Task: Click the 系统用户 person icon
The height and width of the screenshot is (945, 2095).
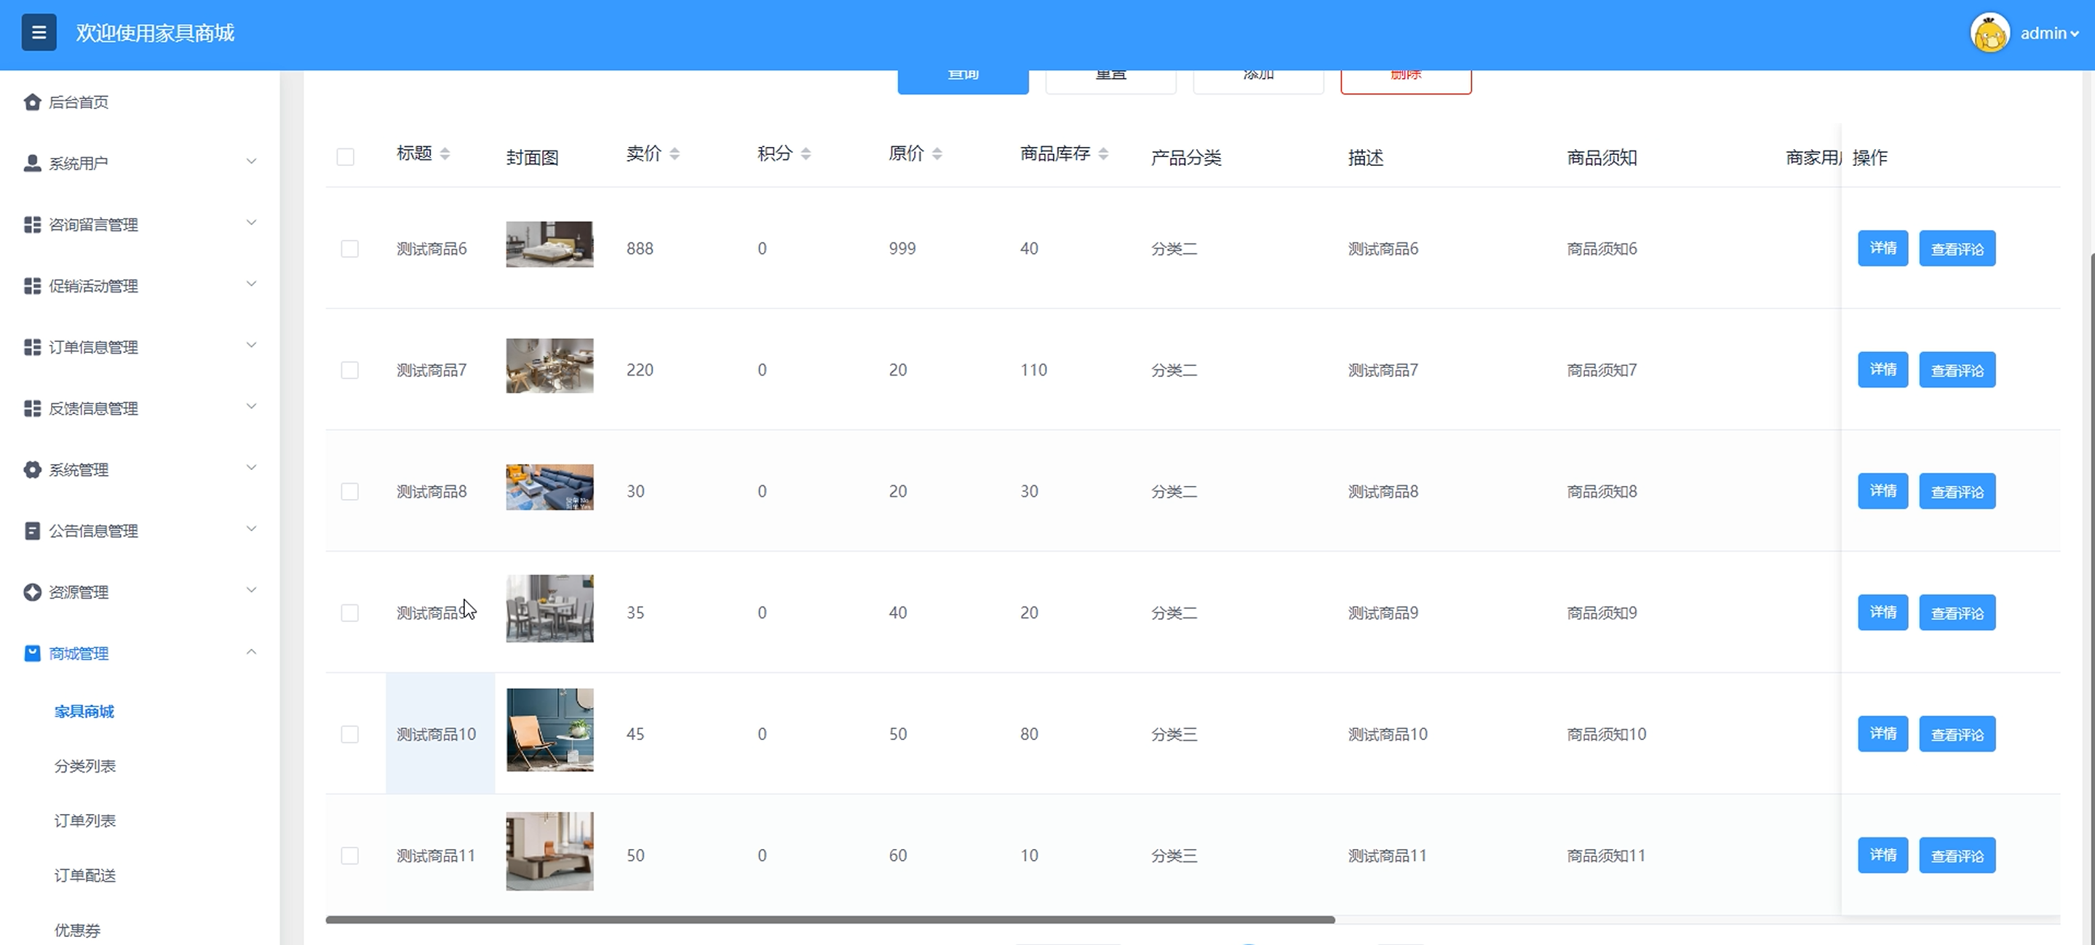Action: (x=33, y=163)
